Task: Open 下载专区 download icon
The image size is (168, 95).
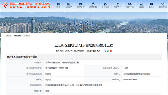Action: (118, 4)
